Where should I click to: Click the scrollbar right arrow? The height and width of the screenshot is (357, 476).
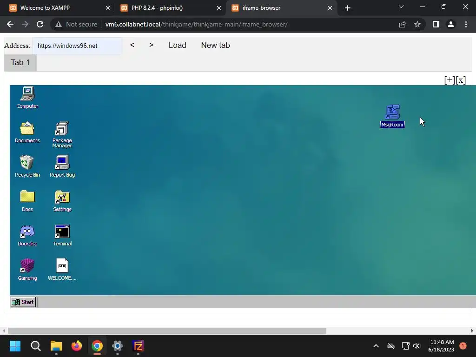472,331
